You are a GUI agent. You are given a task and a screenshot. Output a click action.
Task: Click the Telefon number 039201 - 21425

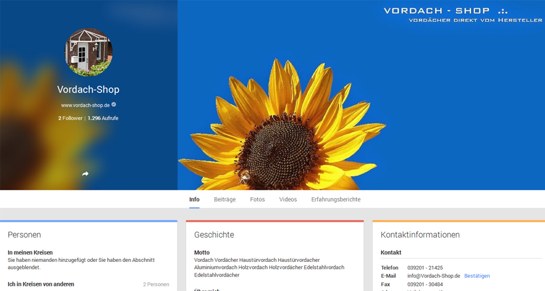click(x=425, y=268)
